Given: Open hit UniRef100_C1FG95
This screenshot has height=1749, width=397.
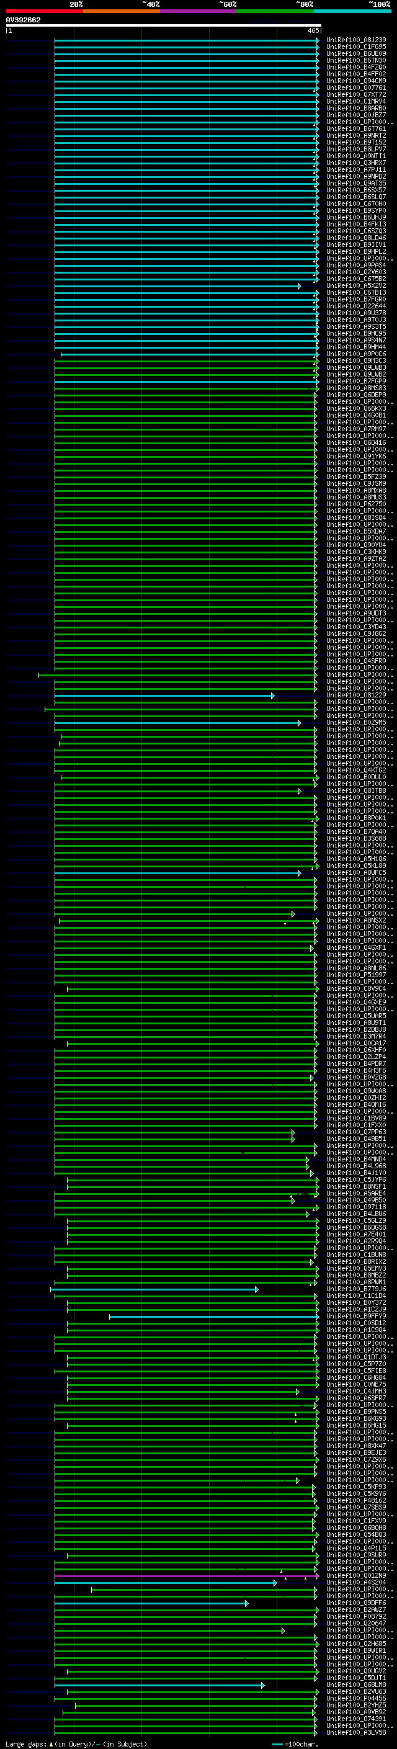Looking at the screenshot, I should (x=356, y=47).
